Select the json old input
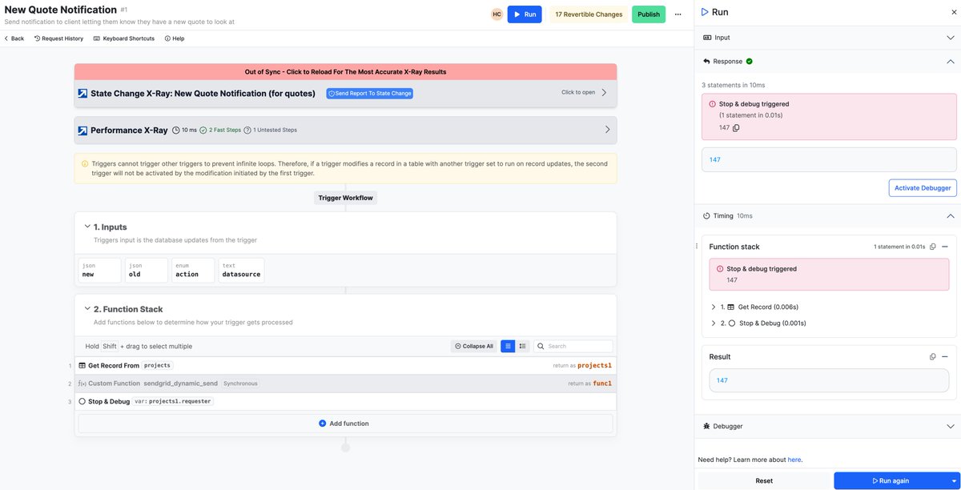The image size is (961, 490). [x=147, y=270]
